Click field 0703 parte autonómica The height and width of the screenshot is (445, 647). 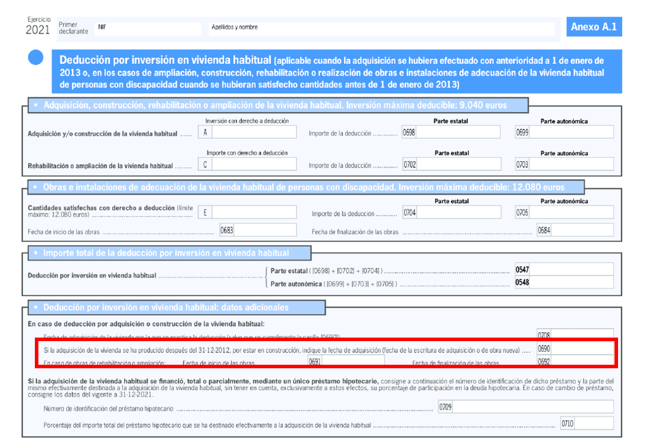point(571,165)
